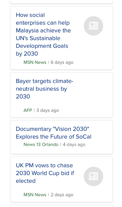Click the partially visible card at top
Image resolution: width=122 pixels, height=207 pixels.
pyautogui.click(x=62, y=2)
